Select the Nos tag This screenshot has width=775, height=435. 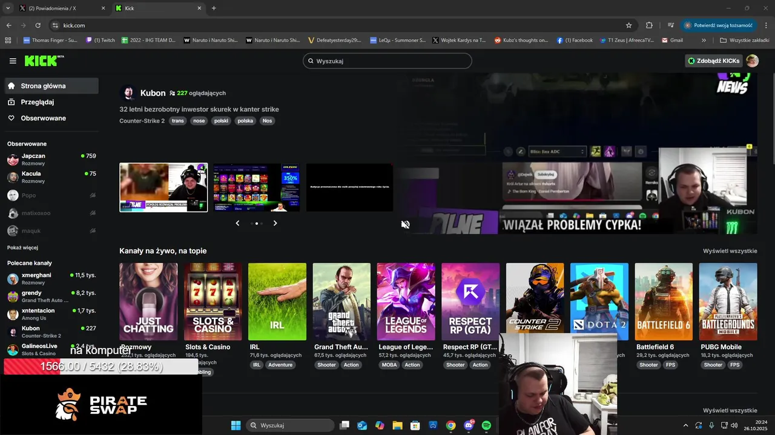(x=267, y=121)
